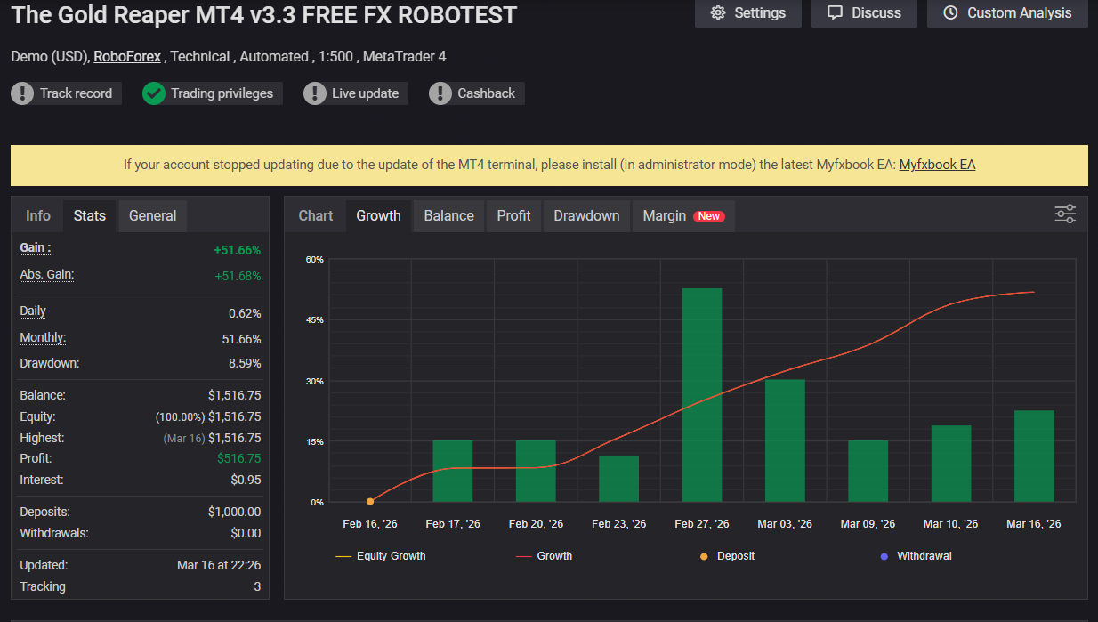Click the Track record warning icon
The image size is (1098, 622).
22,93
